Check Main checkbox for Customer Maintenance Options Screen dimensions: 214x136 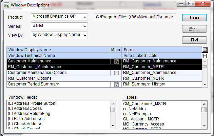(116, 73)
